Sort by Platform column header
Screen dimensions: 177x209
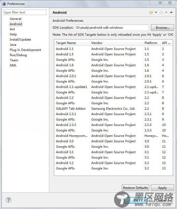(x=151, y=43)
